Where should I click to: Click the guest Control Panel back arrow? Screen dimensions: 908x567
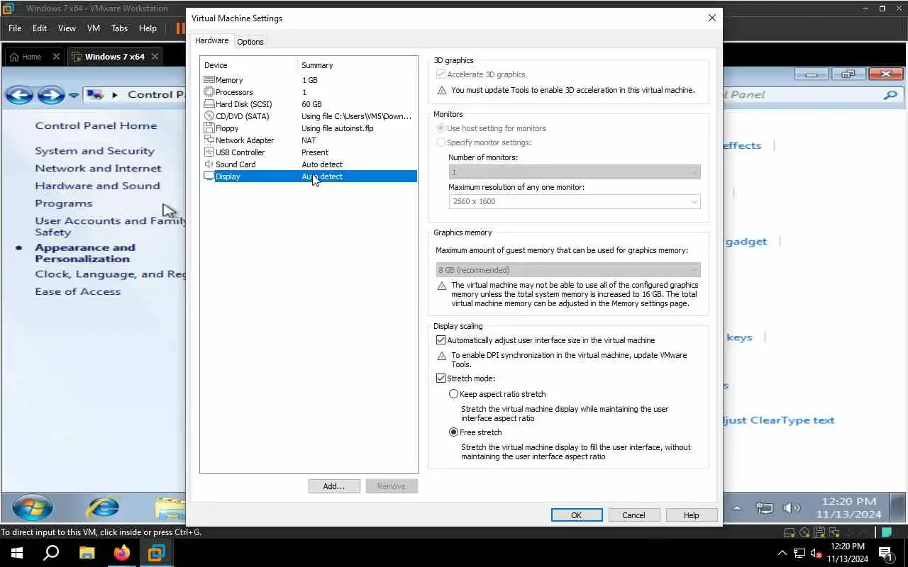pyautogui.click(x=19, y=94)
